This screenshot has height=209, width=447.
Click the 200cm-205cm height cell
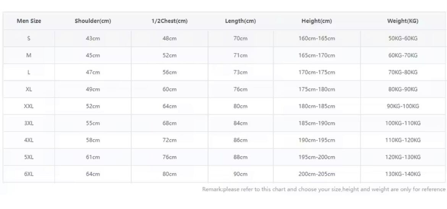[x=317, y=174]
